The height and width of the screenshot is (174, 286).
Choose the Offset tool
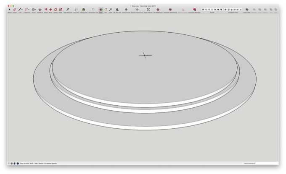(x=46, y=10)
